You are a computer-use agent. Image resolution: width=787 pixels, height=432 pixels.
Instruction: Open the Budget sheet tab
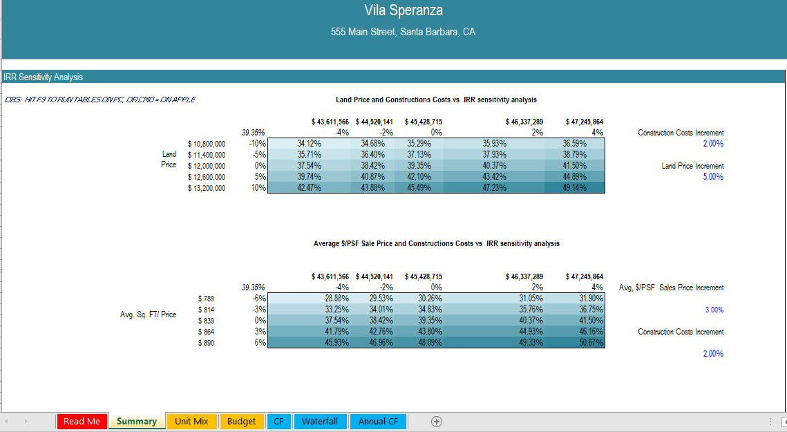[242, 421]
